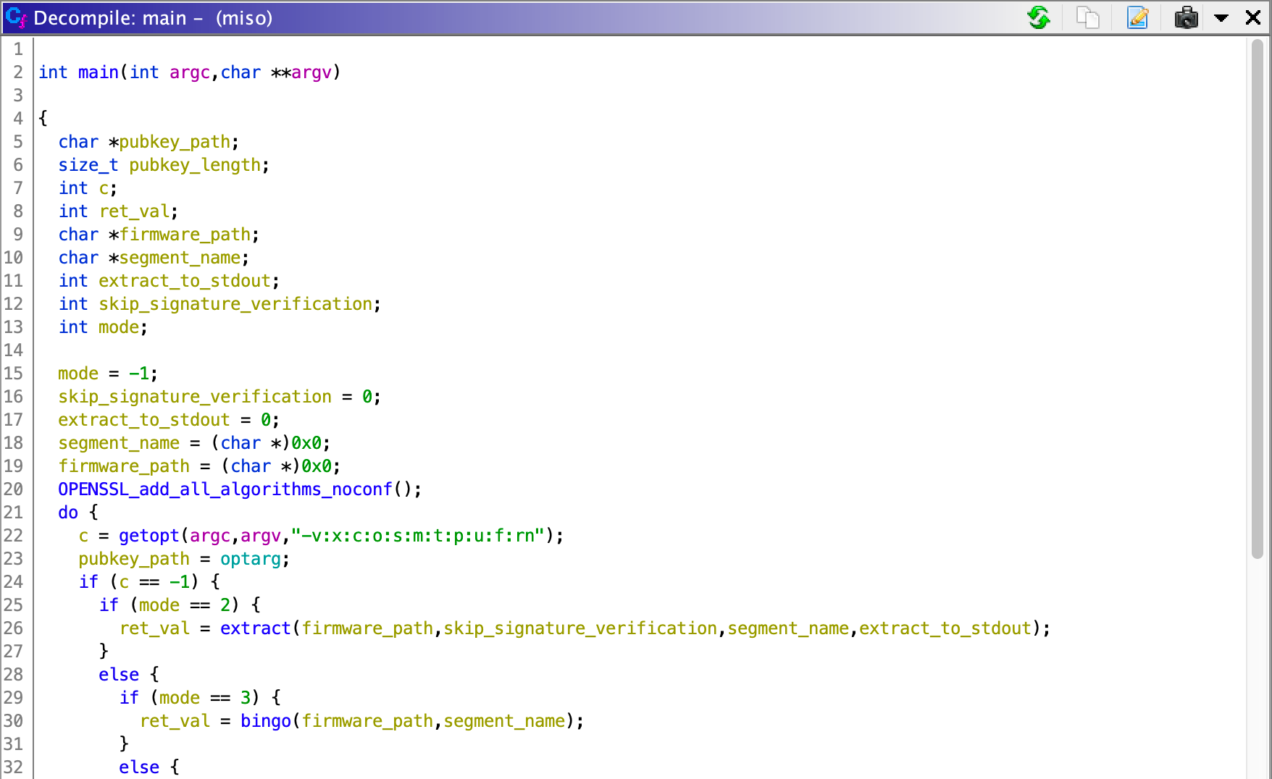The height and width of the screenshot is (779, 1272).
Task: Click the extract function call on line 26
Action: tap(255, 628)
